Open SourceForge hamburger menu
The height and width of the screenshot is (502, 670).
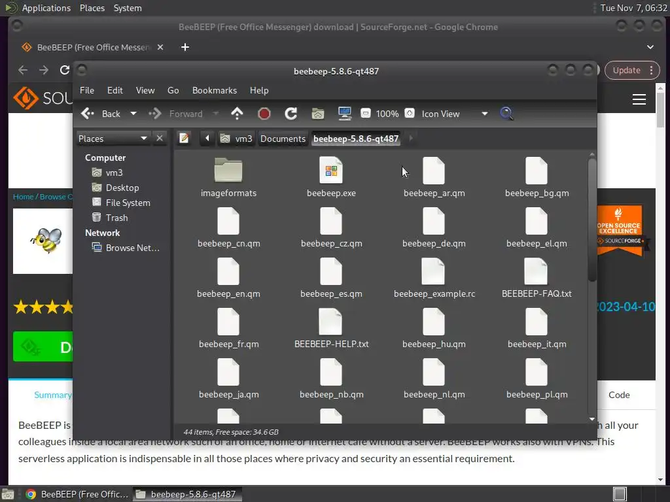click(x=639, y=99)
